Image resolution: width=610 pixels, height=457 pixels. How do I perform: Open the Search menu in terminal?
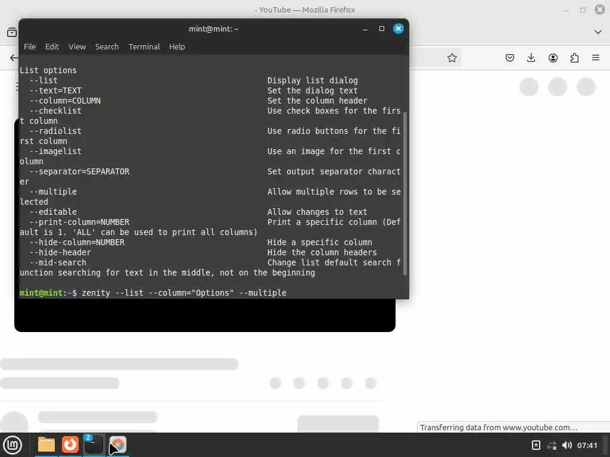pos(107,46)
